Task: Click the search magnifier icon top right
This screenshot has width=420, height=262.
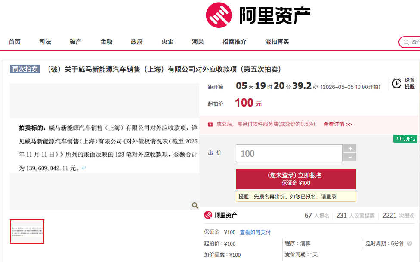Action: click(406, 42)
